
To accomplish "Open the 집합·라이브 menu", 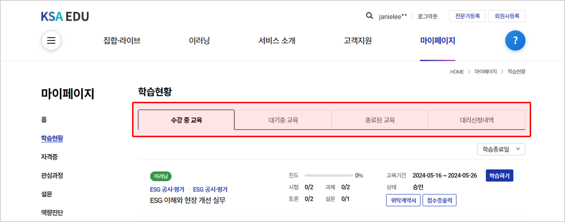I will pyautogui.click(x=122, y=41).
